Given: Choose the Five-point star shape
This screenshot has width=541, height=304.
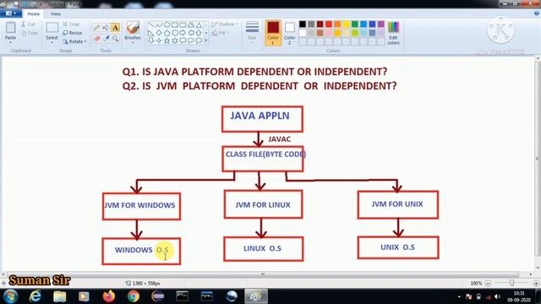Looking at the screenshot, I should (x=167, y=41).
